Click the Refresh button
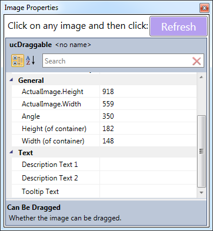The width and height of the screenshot is (213, 231). 178,26
